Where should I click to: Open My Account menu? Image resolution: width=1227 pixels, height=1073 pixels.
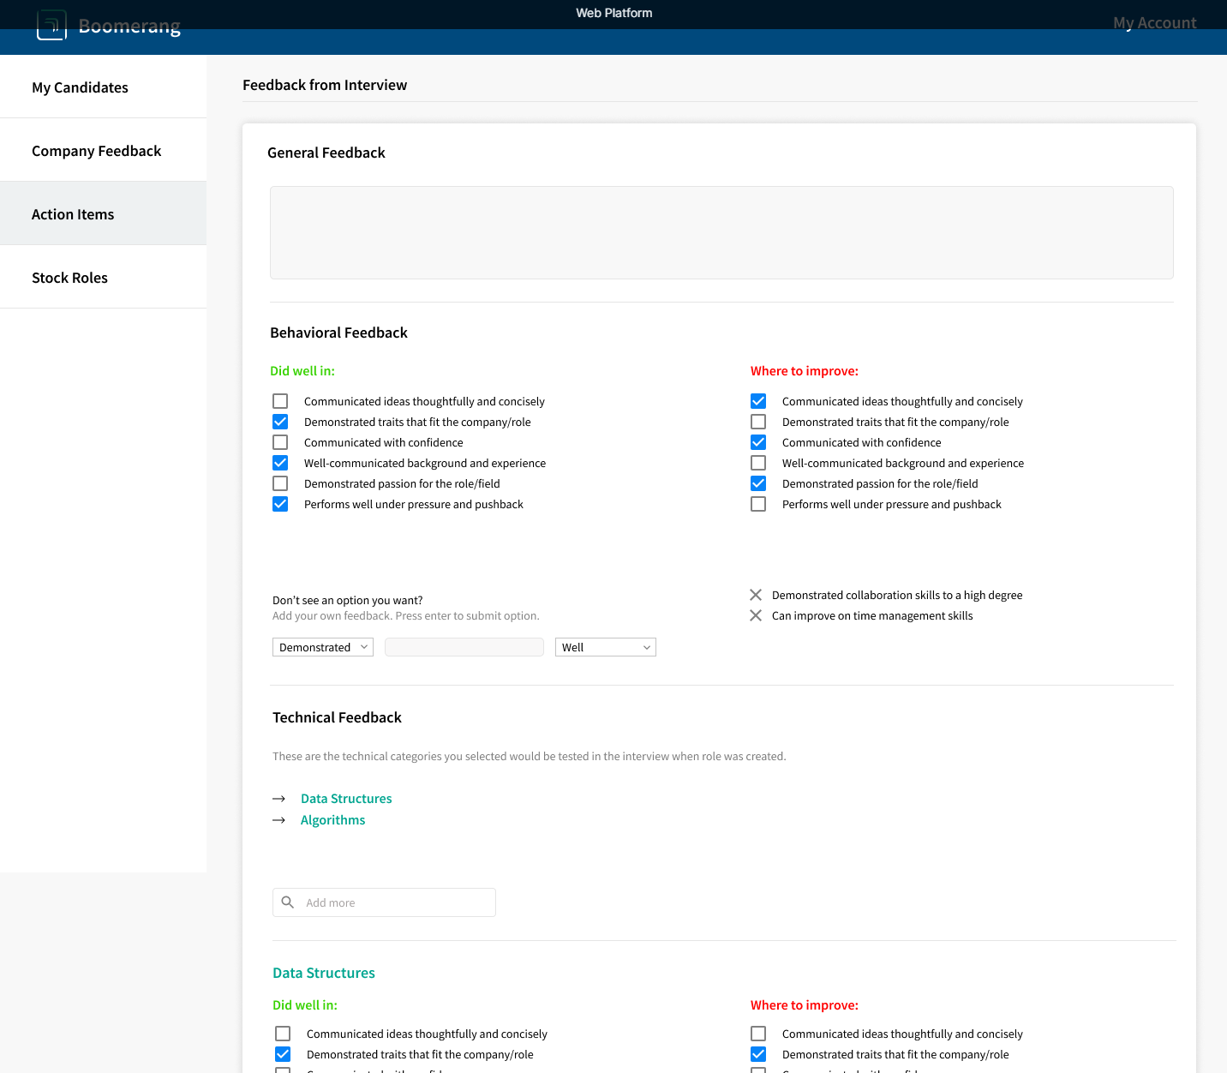point(1154,23)
